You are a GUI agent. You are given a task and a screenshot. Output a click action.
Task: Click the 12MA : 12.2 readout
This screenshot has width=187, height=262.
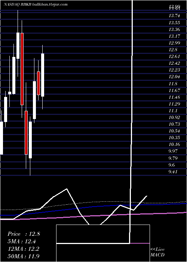[x=24, y=249]
